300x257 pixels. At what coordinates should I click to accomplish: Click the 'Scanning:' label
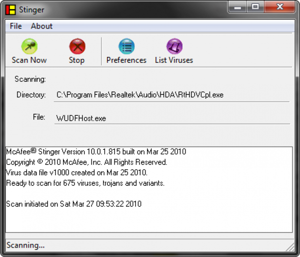tap(30, 79)
